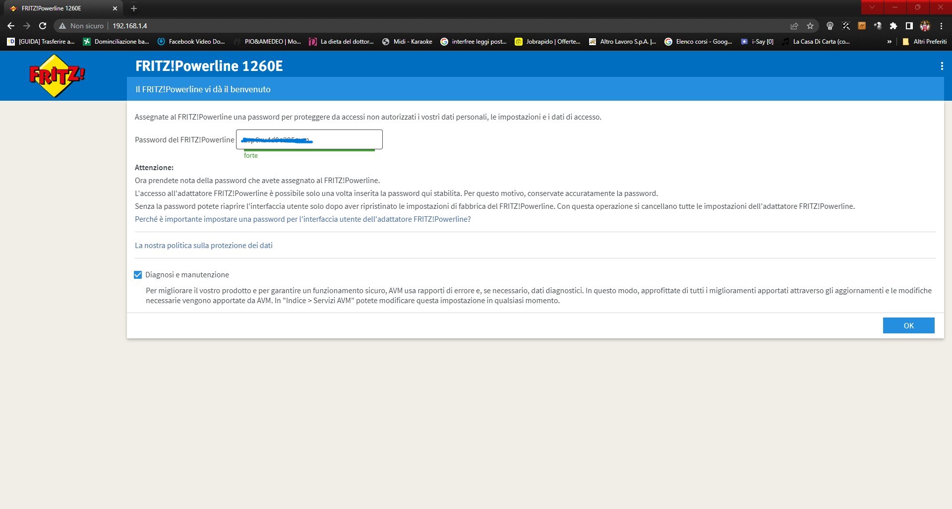The image size is (952, 509).
Task: Select the FRITZ!Powerline 1260E browser tab
Action: coord(63,8)
